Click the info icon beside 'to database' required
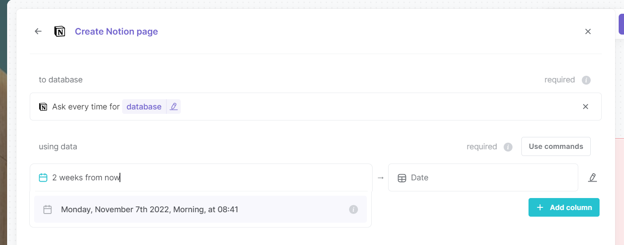The image size is (624, 245). pyautogui.click(x=586, y=80)
